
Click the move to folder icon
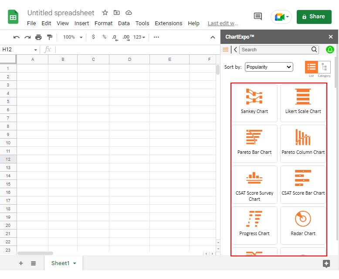tap(117, 13)
